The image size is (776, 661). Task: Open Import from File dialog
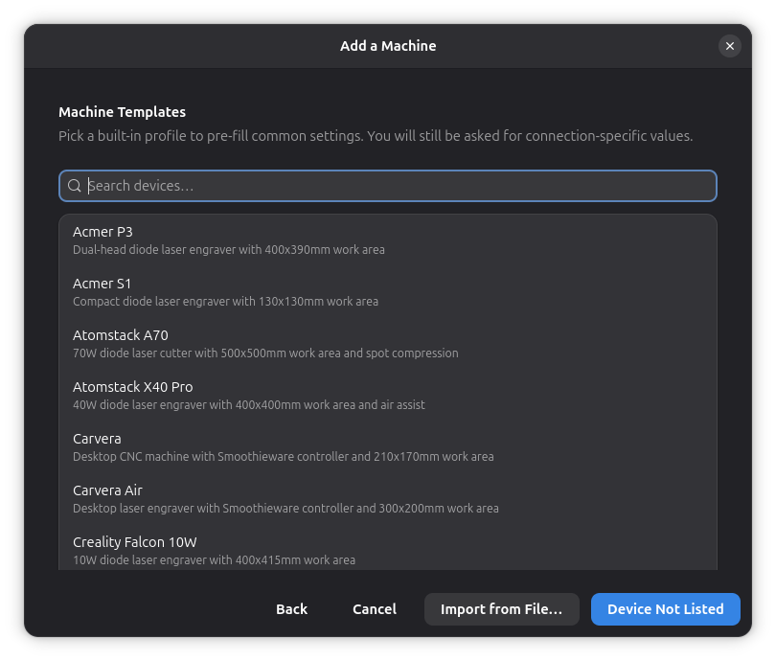point(501,609)
